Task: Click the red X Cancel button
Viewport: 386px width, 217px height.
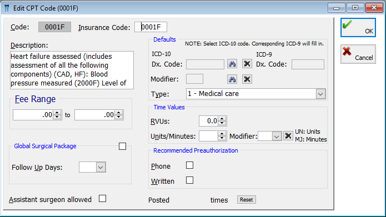Action: coord(358,54)
